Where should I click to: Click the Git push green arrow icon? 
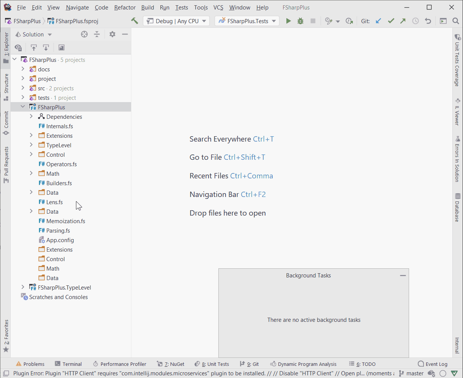click(403, 21)
